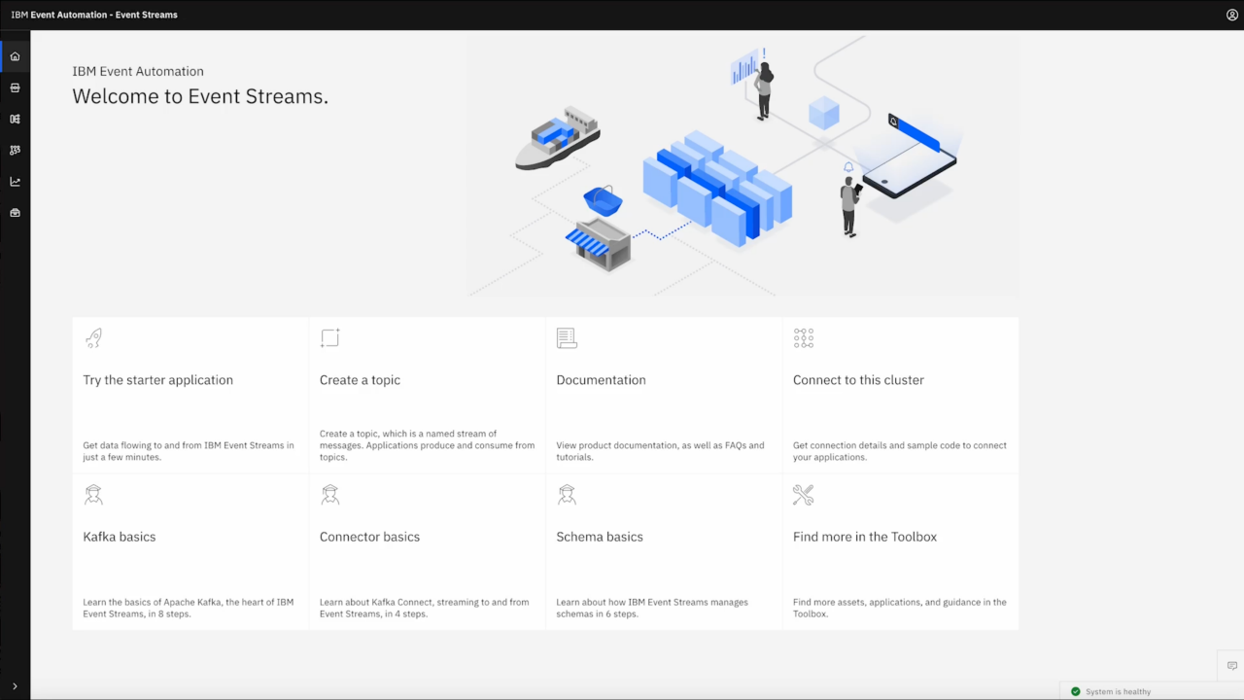
Task: Open the Topics page from the sidebar
Action: [15, 87]
